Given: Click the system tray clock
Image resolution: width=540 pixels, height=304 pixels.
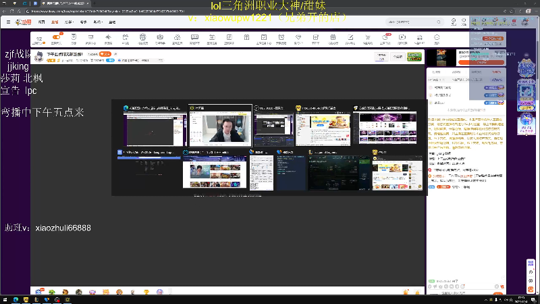Looking at the screenshot, I should [521, 300].
